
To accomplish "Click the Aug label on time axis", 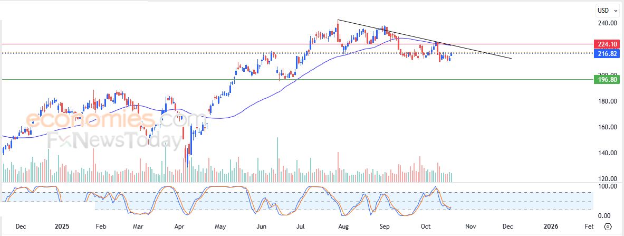I will [x=343, y=226].
